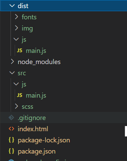This screenshot has height=161, width=127.
Task: Click the braces icon beside package.json
Action: coord(12,151)
